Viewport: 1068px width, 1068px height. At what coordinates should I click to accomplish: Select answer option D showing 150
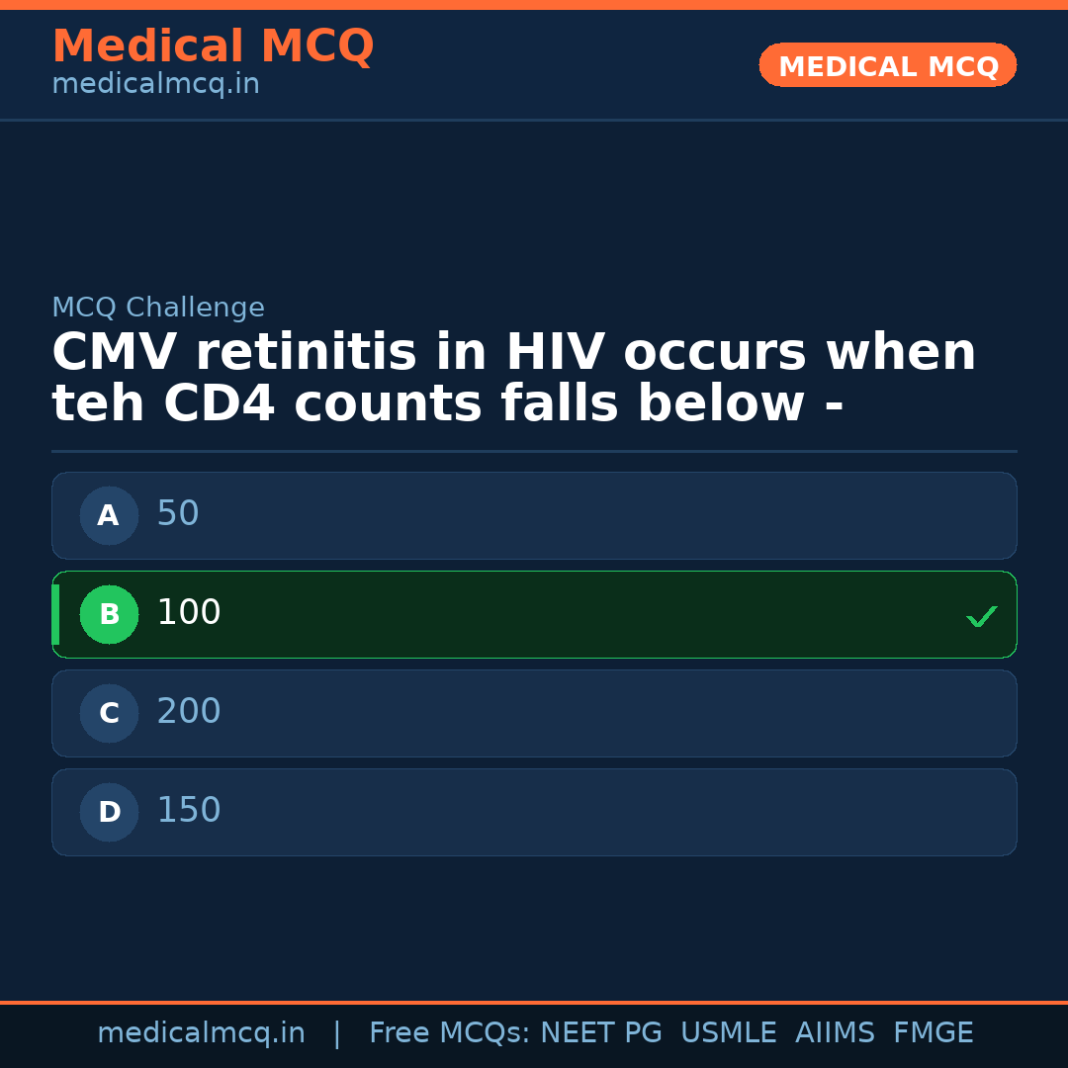tap(534, 812)
